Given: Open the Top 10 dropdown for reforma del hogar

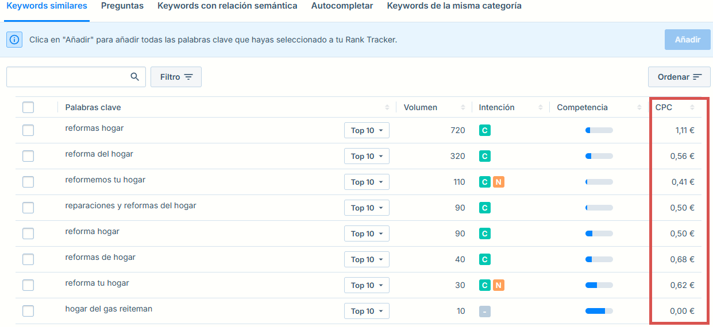Looking at the screenshot, I should pyautogui.click(x=367, y=156).
